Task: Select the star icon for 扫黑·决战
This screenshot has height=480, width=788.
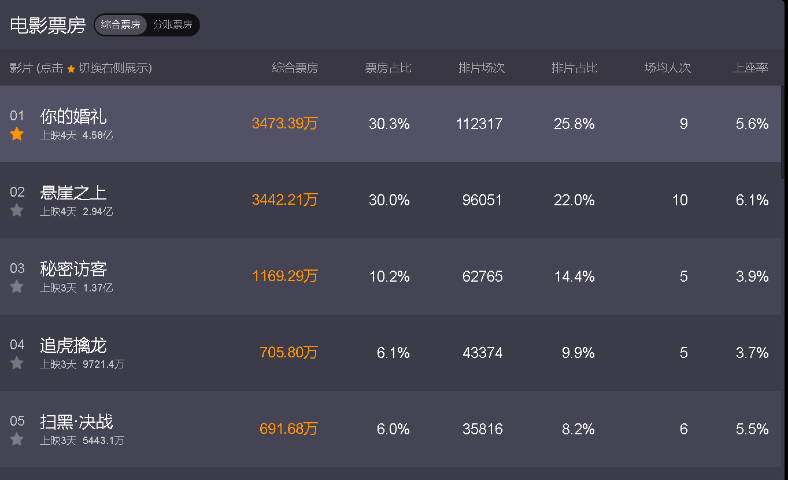Action: [17, 440]
